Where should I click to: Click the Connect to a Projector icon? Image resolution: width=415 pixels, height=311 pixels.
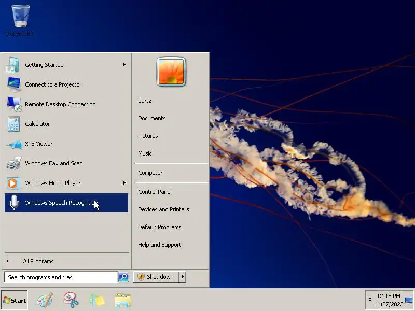tap(14, 84)
